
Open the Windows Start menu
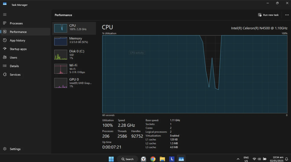111,159
